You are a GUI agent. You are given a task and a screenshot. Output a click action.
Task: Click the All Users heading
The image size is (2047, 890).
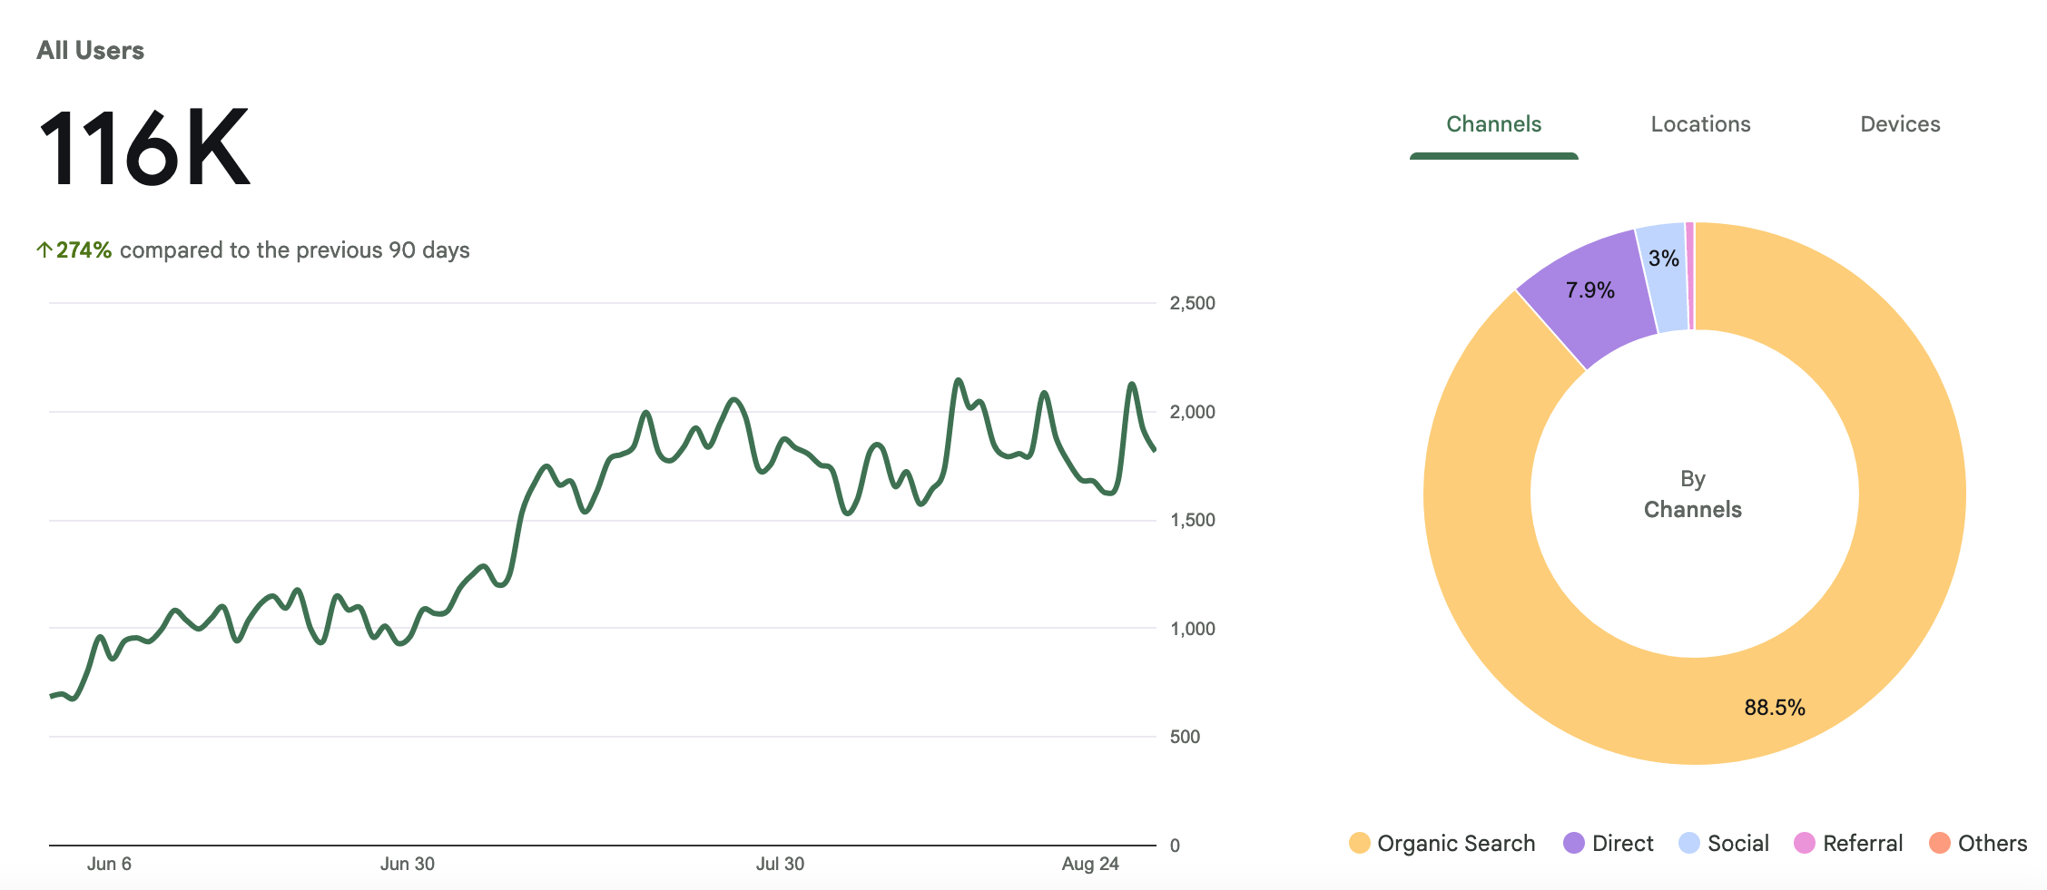90,51
